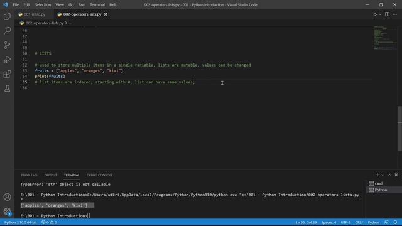This screenshot has height=226, width=402.
Task: Click on print(fruits) code line
Action: pyautogui.click(x=50, y=77)
